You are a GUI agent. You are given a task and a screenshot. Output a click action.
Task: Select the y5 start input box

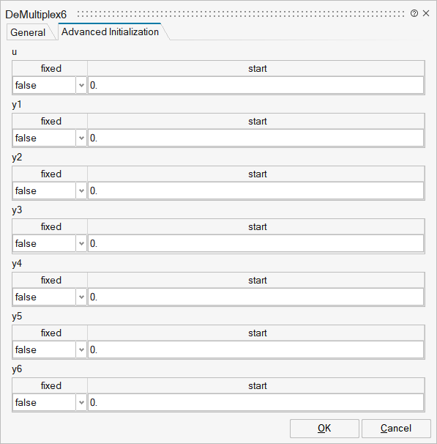(x=255, y=349)
